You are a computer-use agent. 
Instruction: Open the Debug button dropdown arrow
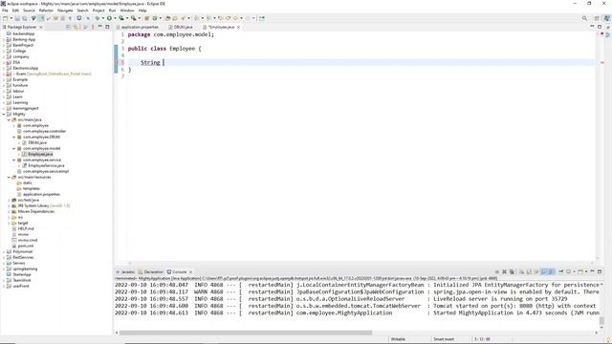click(103, 18)
